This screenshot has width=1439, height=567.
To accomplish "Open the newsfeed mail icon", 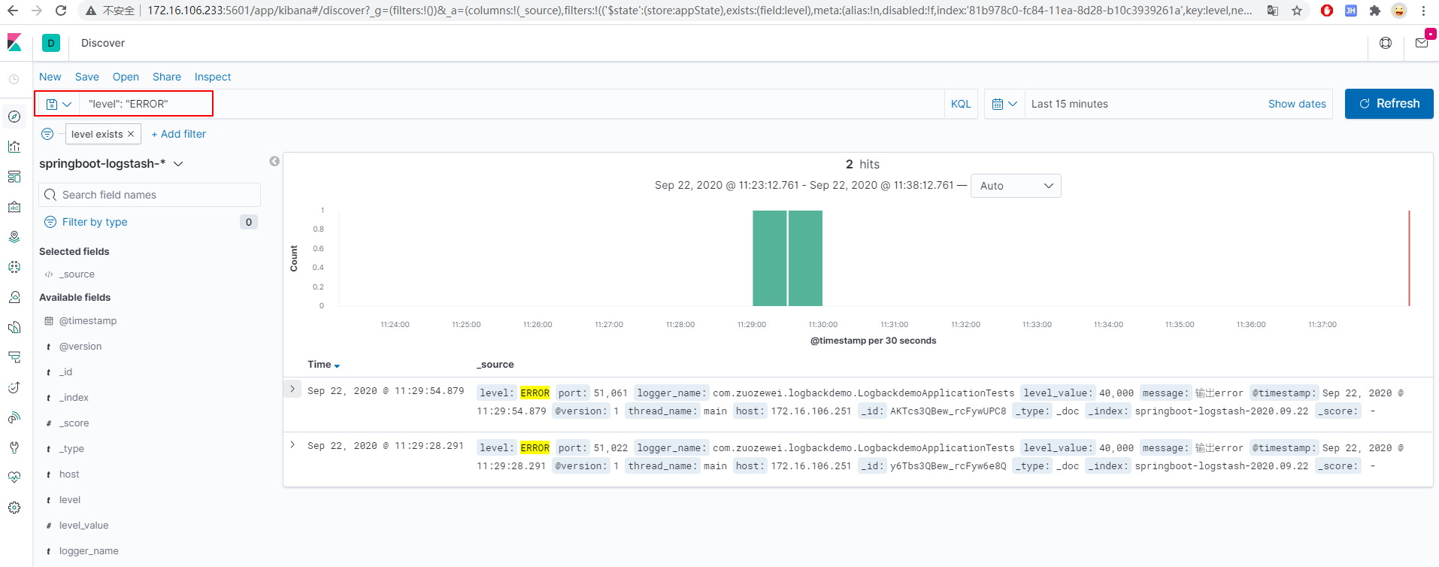I will [1422, 43].
